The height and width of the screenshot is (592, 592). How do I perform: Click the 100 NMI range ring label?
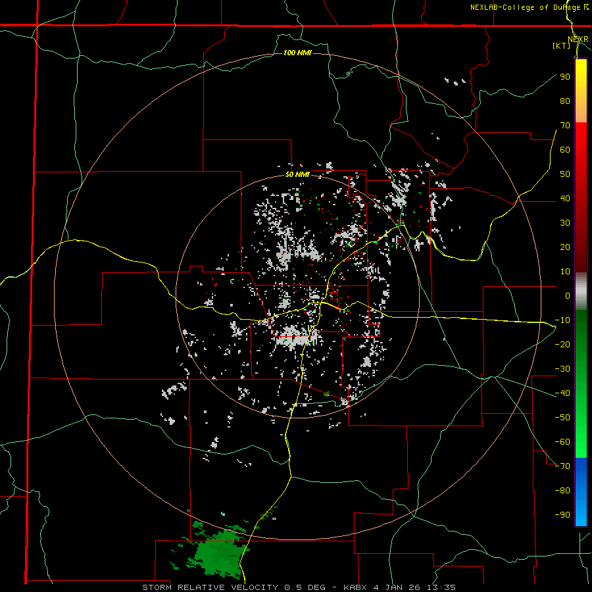(297, 53)
